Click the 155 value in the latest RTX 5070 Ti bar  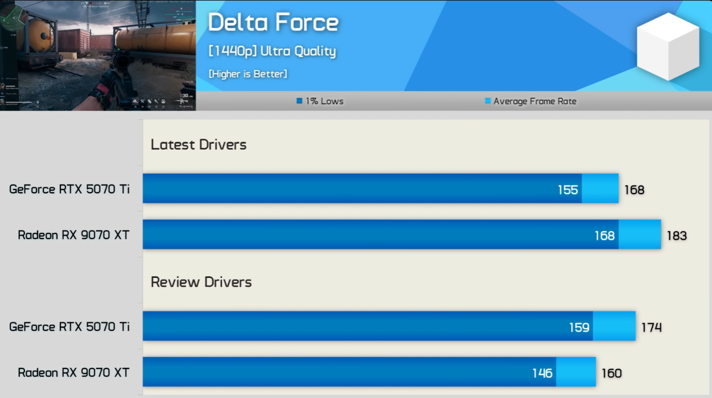(568, 190)
